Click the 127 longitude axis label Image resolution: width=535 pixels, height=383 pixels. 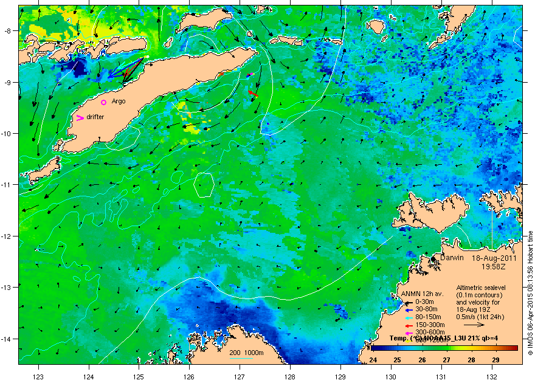tap(240, 377)
